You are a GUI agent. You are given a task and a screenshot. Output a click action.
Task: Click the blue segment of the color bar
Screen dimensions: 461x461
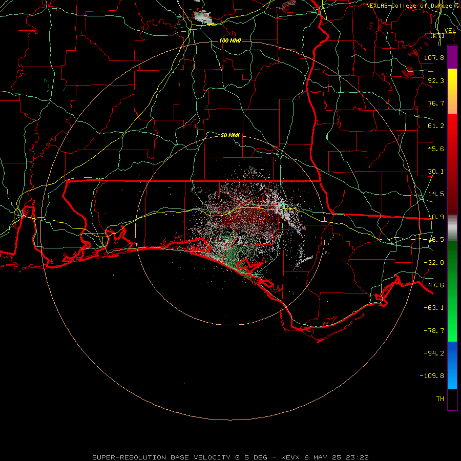[452, 365]
